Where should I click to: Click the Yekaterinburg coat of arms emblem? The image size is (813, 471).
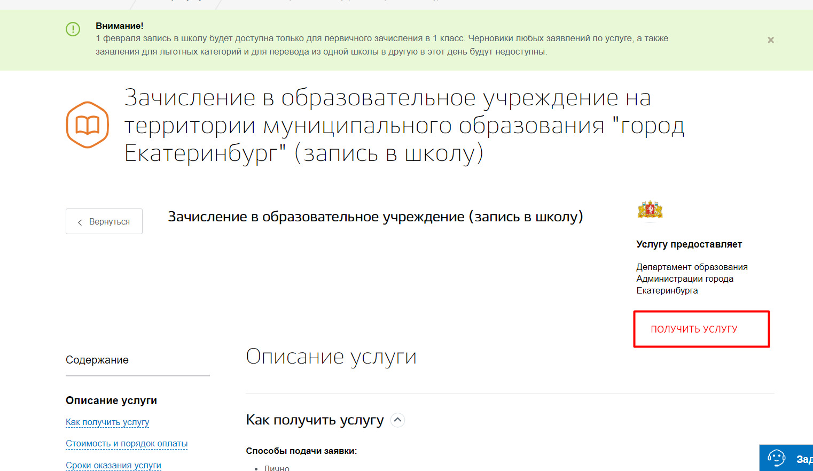[650, 210]
